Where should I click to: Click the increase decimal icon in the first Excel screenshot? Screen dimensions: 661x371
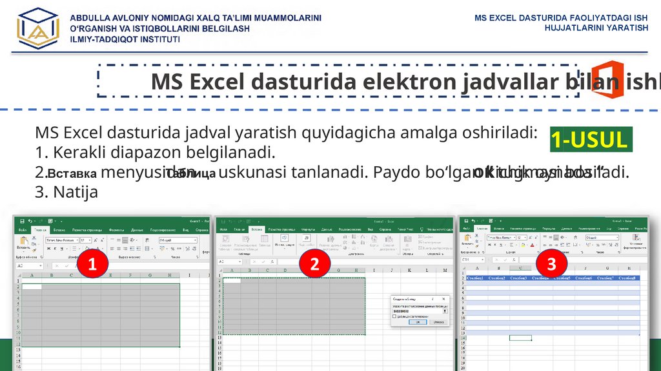(x=188, y=249)
